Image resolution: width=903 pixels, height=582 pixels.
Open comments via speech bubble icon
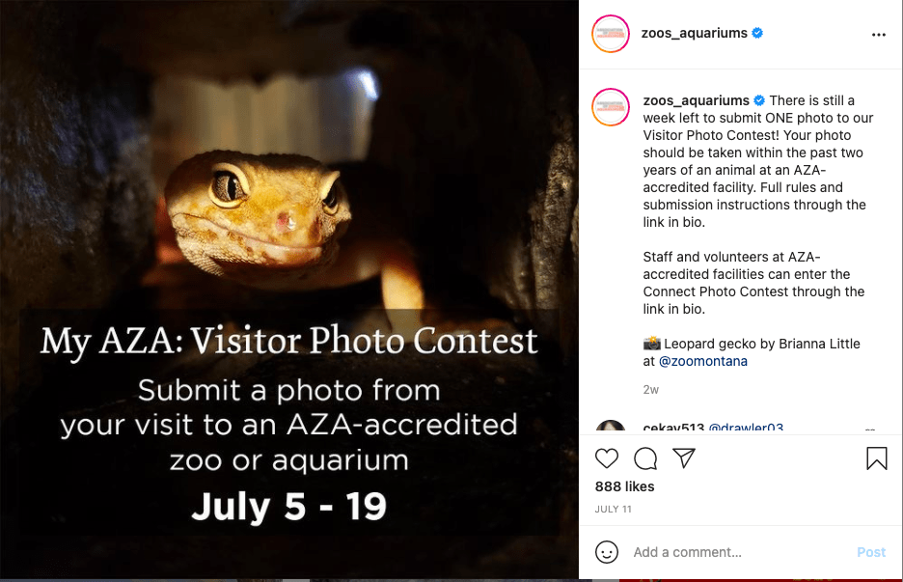[645, 458]
